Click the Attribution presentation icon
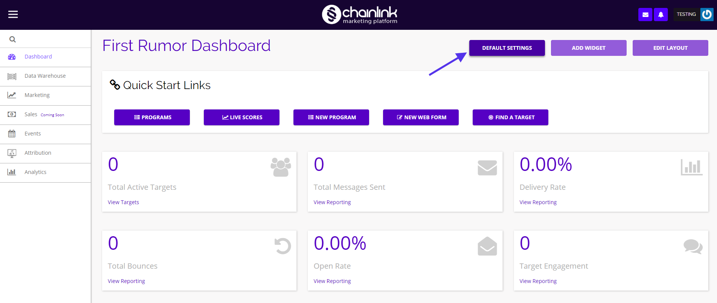The image size is (717, 303). 12,153
